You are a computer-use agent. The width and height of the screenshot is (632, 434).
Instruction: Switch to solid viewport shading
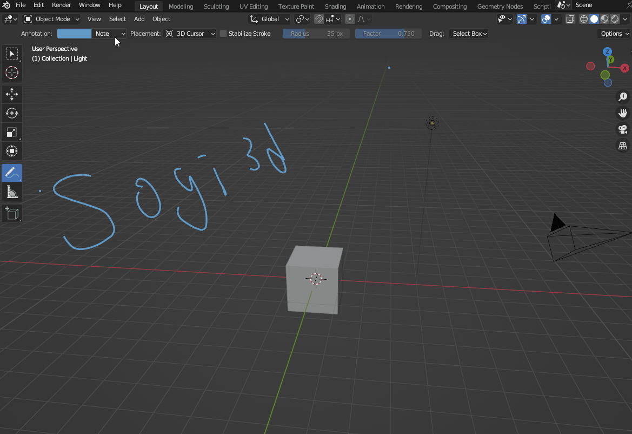point(594,19)
